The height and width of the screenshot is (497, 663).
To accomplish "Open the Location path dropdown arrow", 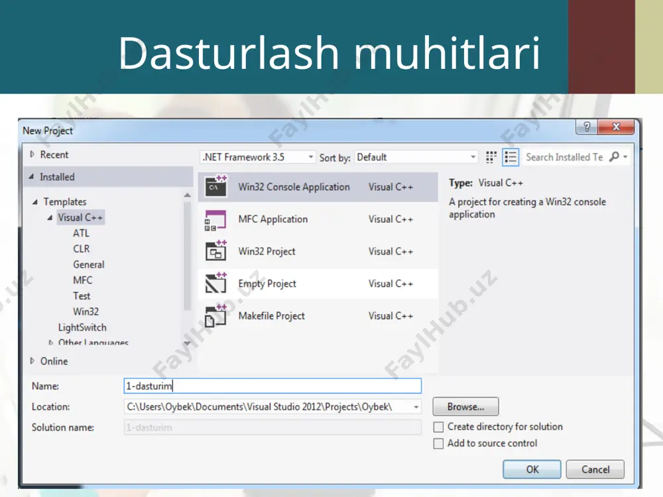I will [416, 407].
